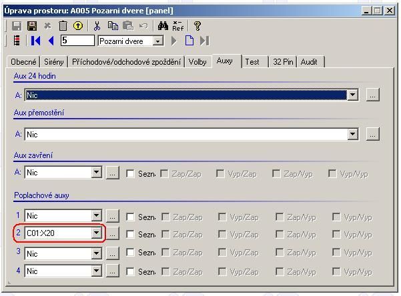Open the C01:X20 dropdown list
Viewport: 401px width, 296px height.
97,233
